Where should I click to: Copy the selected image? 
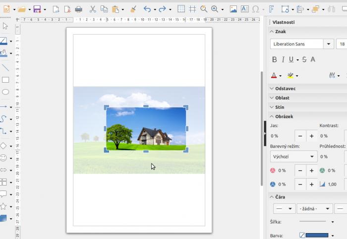click(104, 9)
